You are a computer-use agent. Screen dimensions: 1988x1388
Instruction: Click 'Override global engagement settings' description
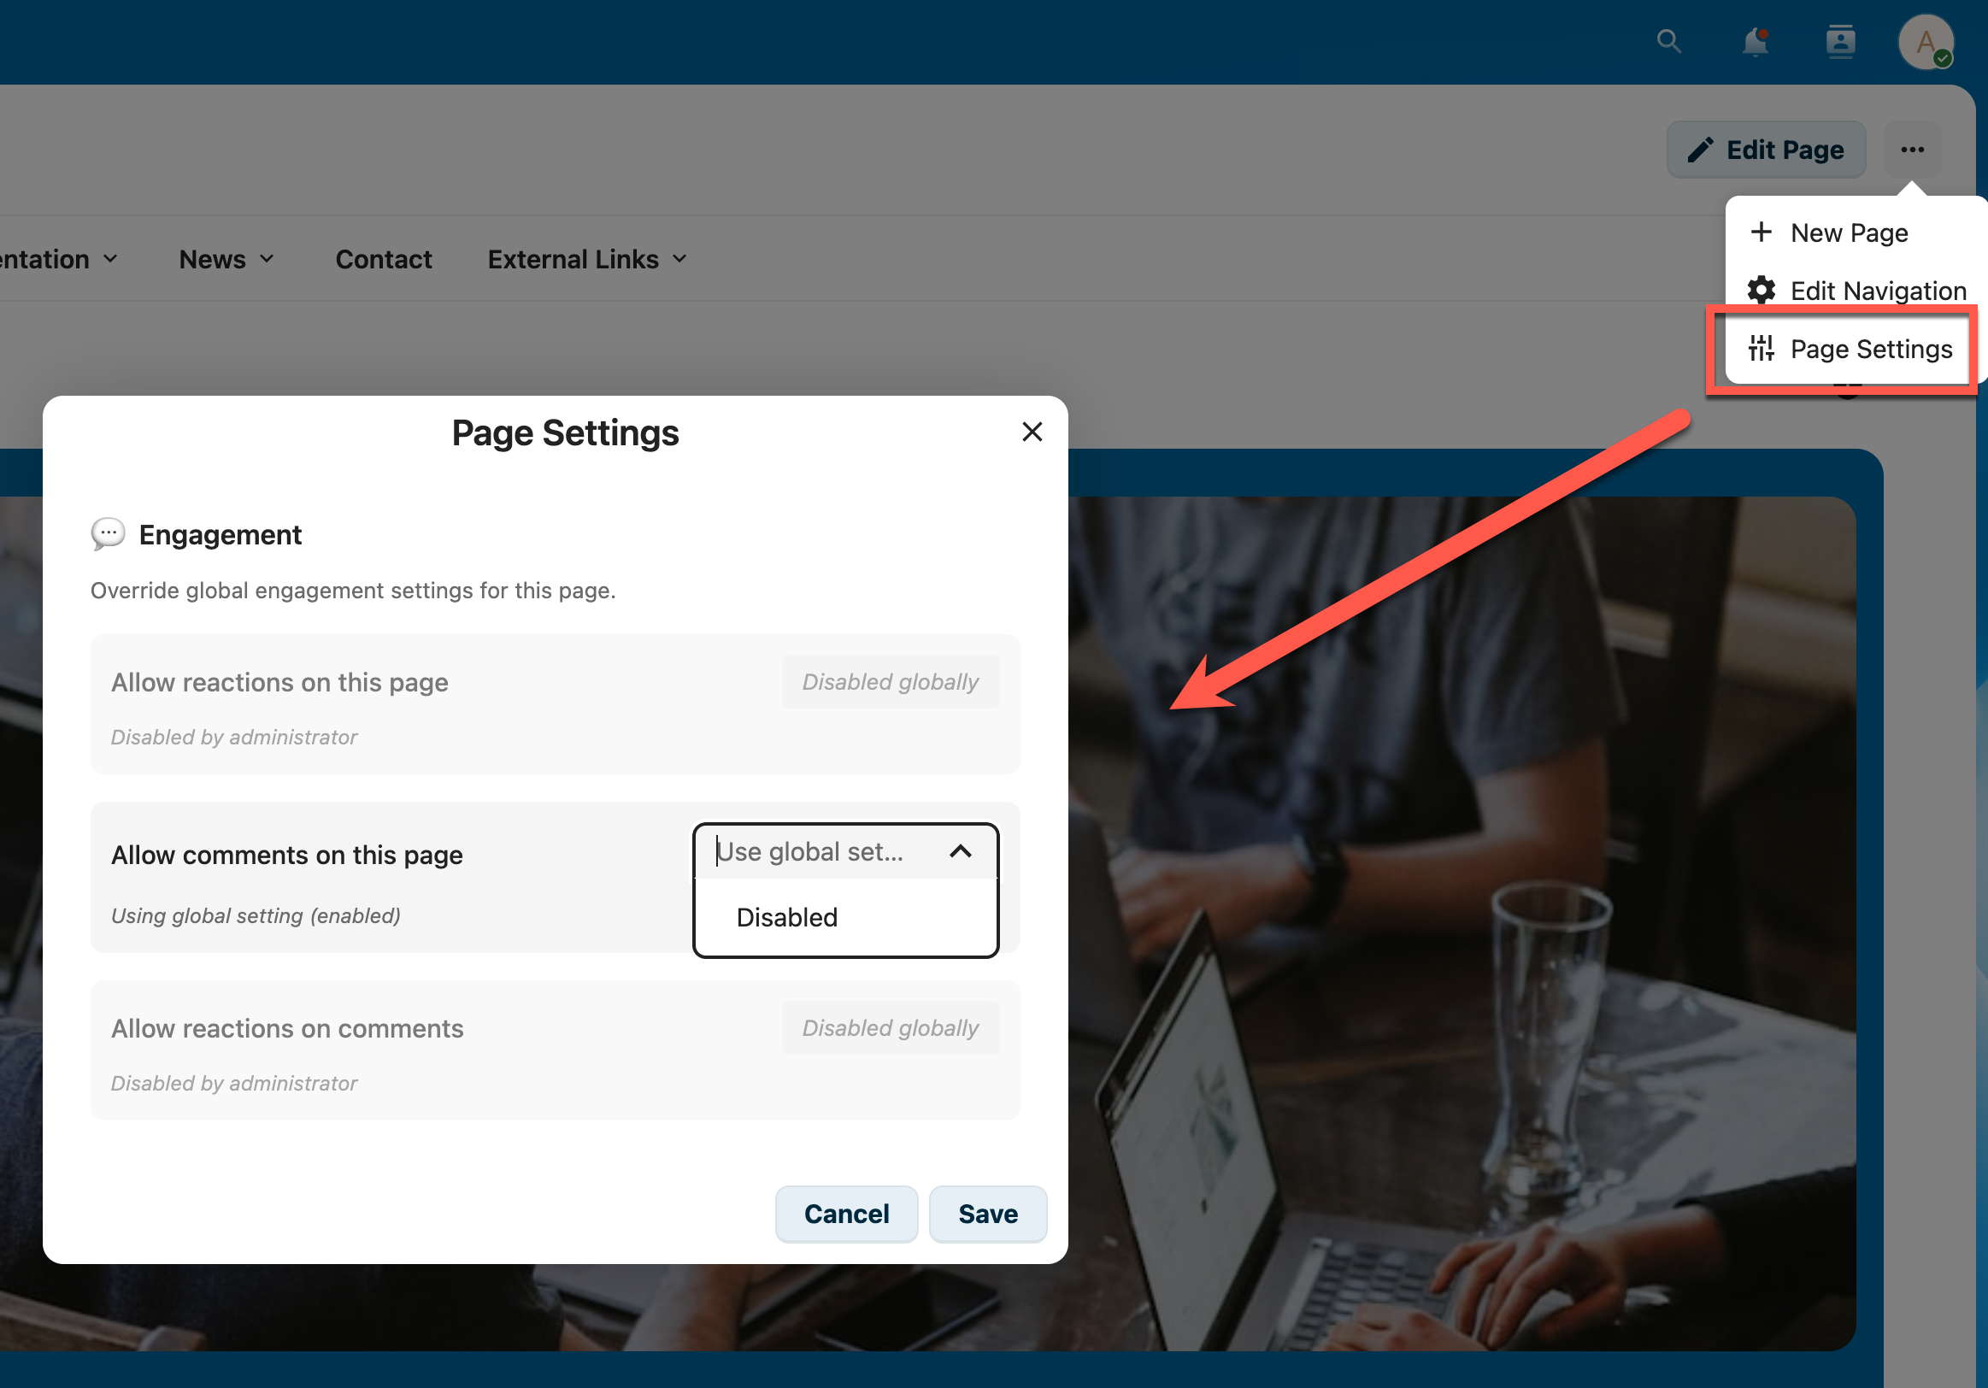click(x=352, y=591)
